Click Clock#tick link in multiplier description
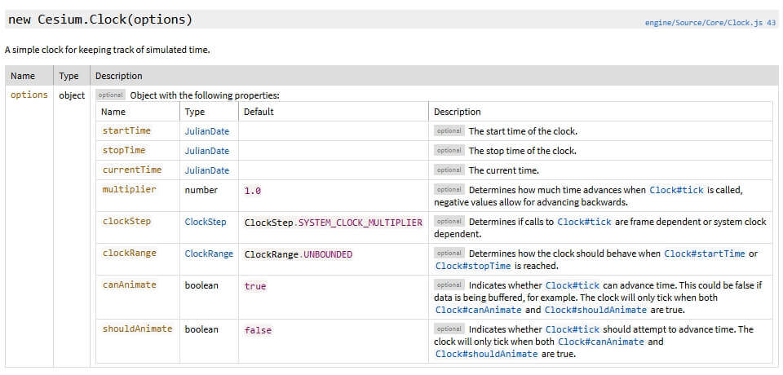Screen dimensions: 783x375 coord(676,190)
